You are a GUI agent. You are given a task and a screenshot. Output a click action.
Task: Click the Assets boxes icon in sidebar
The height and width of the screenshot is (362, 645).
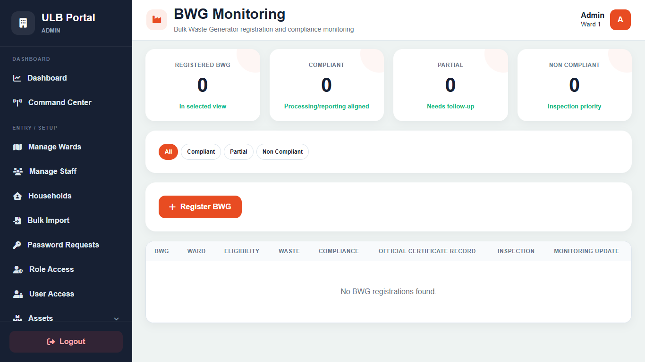click(17, 318)
